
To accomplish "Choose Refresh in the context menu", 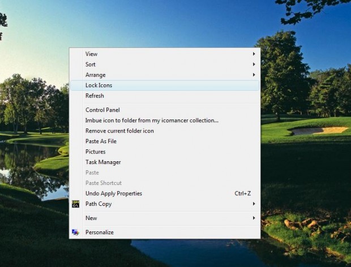I will (x=95, y=96).
